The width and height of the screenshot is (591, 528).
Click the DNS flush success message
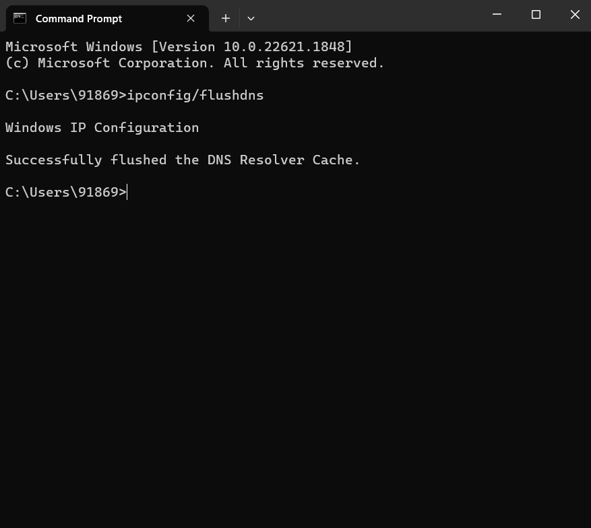point(182,160)
